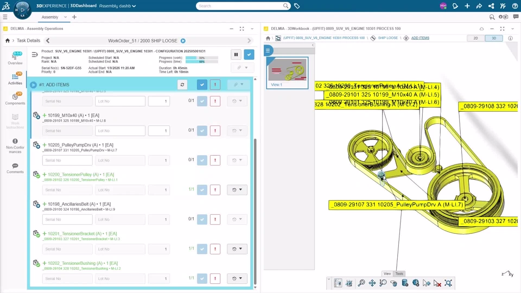
Task: Open Assembly Operations widget chevron menu
Action: point(252,29)
